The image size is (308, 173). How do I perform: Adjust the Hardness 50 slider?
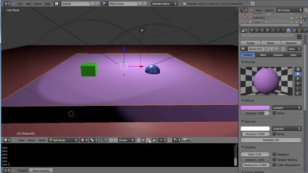pos(271,140)
